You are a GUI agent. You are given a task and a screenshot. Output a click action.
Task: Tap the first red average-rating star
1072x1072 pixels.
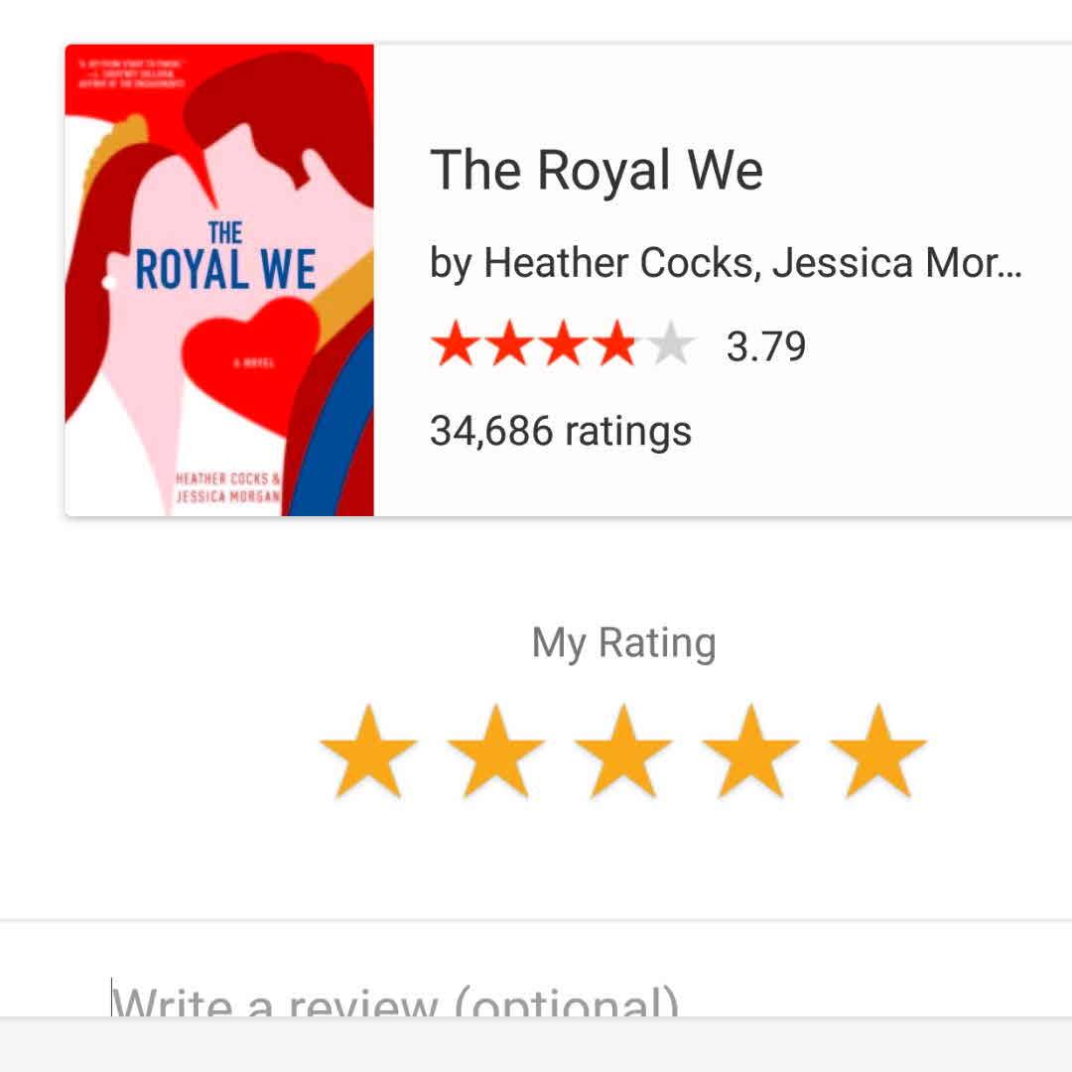pyautogui.click(x=456, y=343)
